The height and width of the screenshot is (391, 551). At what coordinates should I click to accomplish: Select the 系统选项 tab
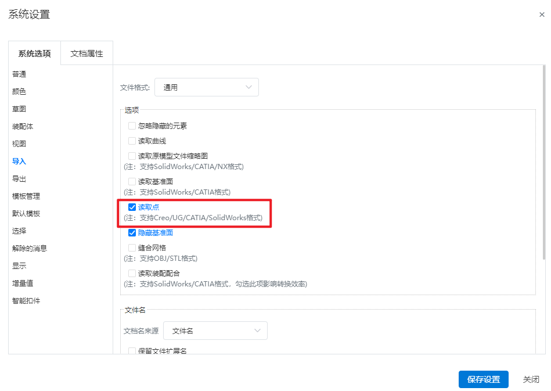(34, 53)
